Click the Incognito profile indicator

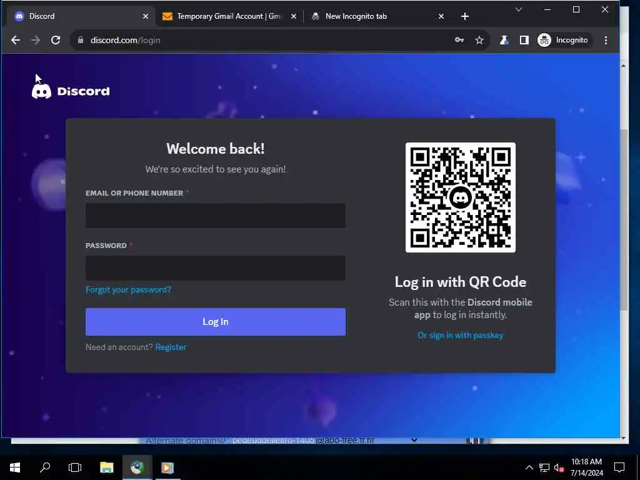coord(563,40)
